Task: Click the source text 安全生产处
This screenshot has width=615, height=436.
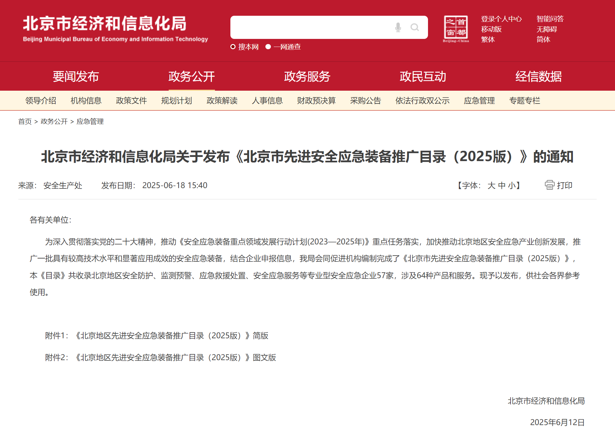Action: [63, 186]
